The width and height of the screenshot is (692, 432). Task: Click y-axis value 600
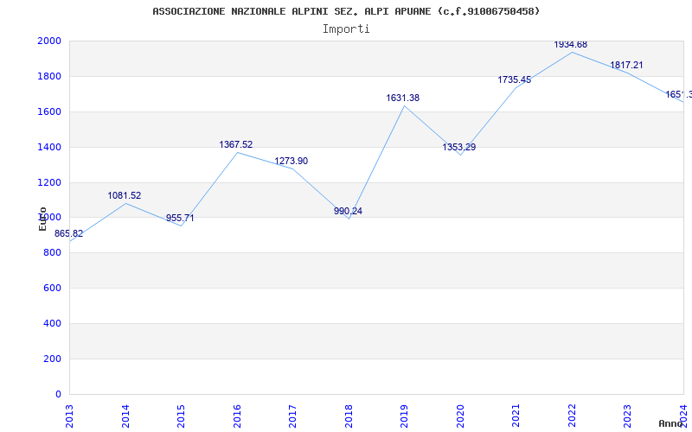52,288
